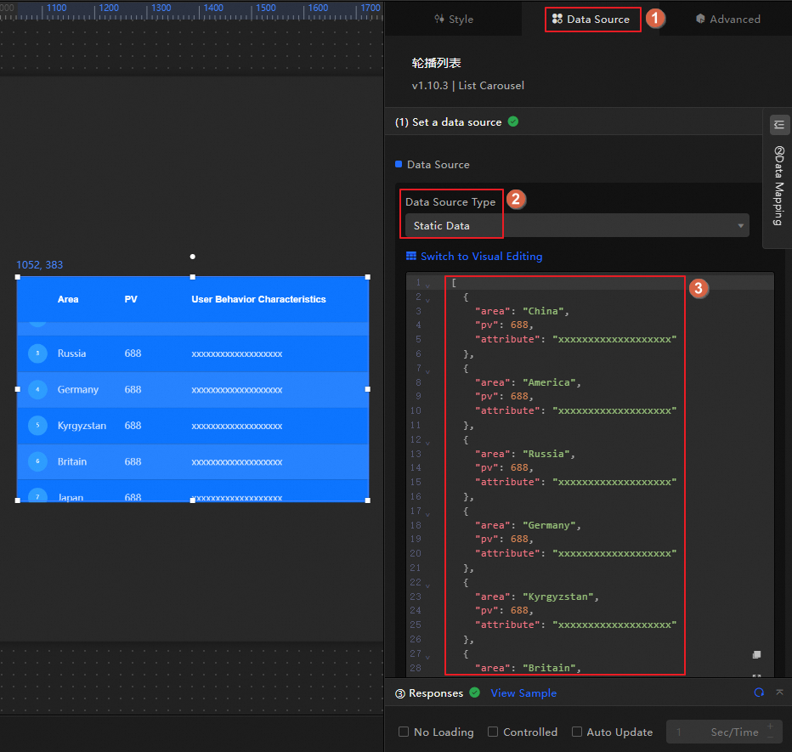This screenshot has height=752, width=792.
Task: Click Switch to Visual Editing link
Action: tap(481, 256)
